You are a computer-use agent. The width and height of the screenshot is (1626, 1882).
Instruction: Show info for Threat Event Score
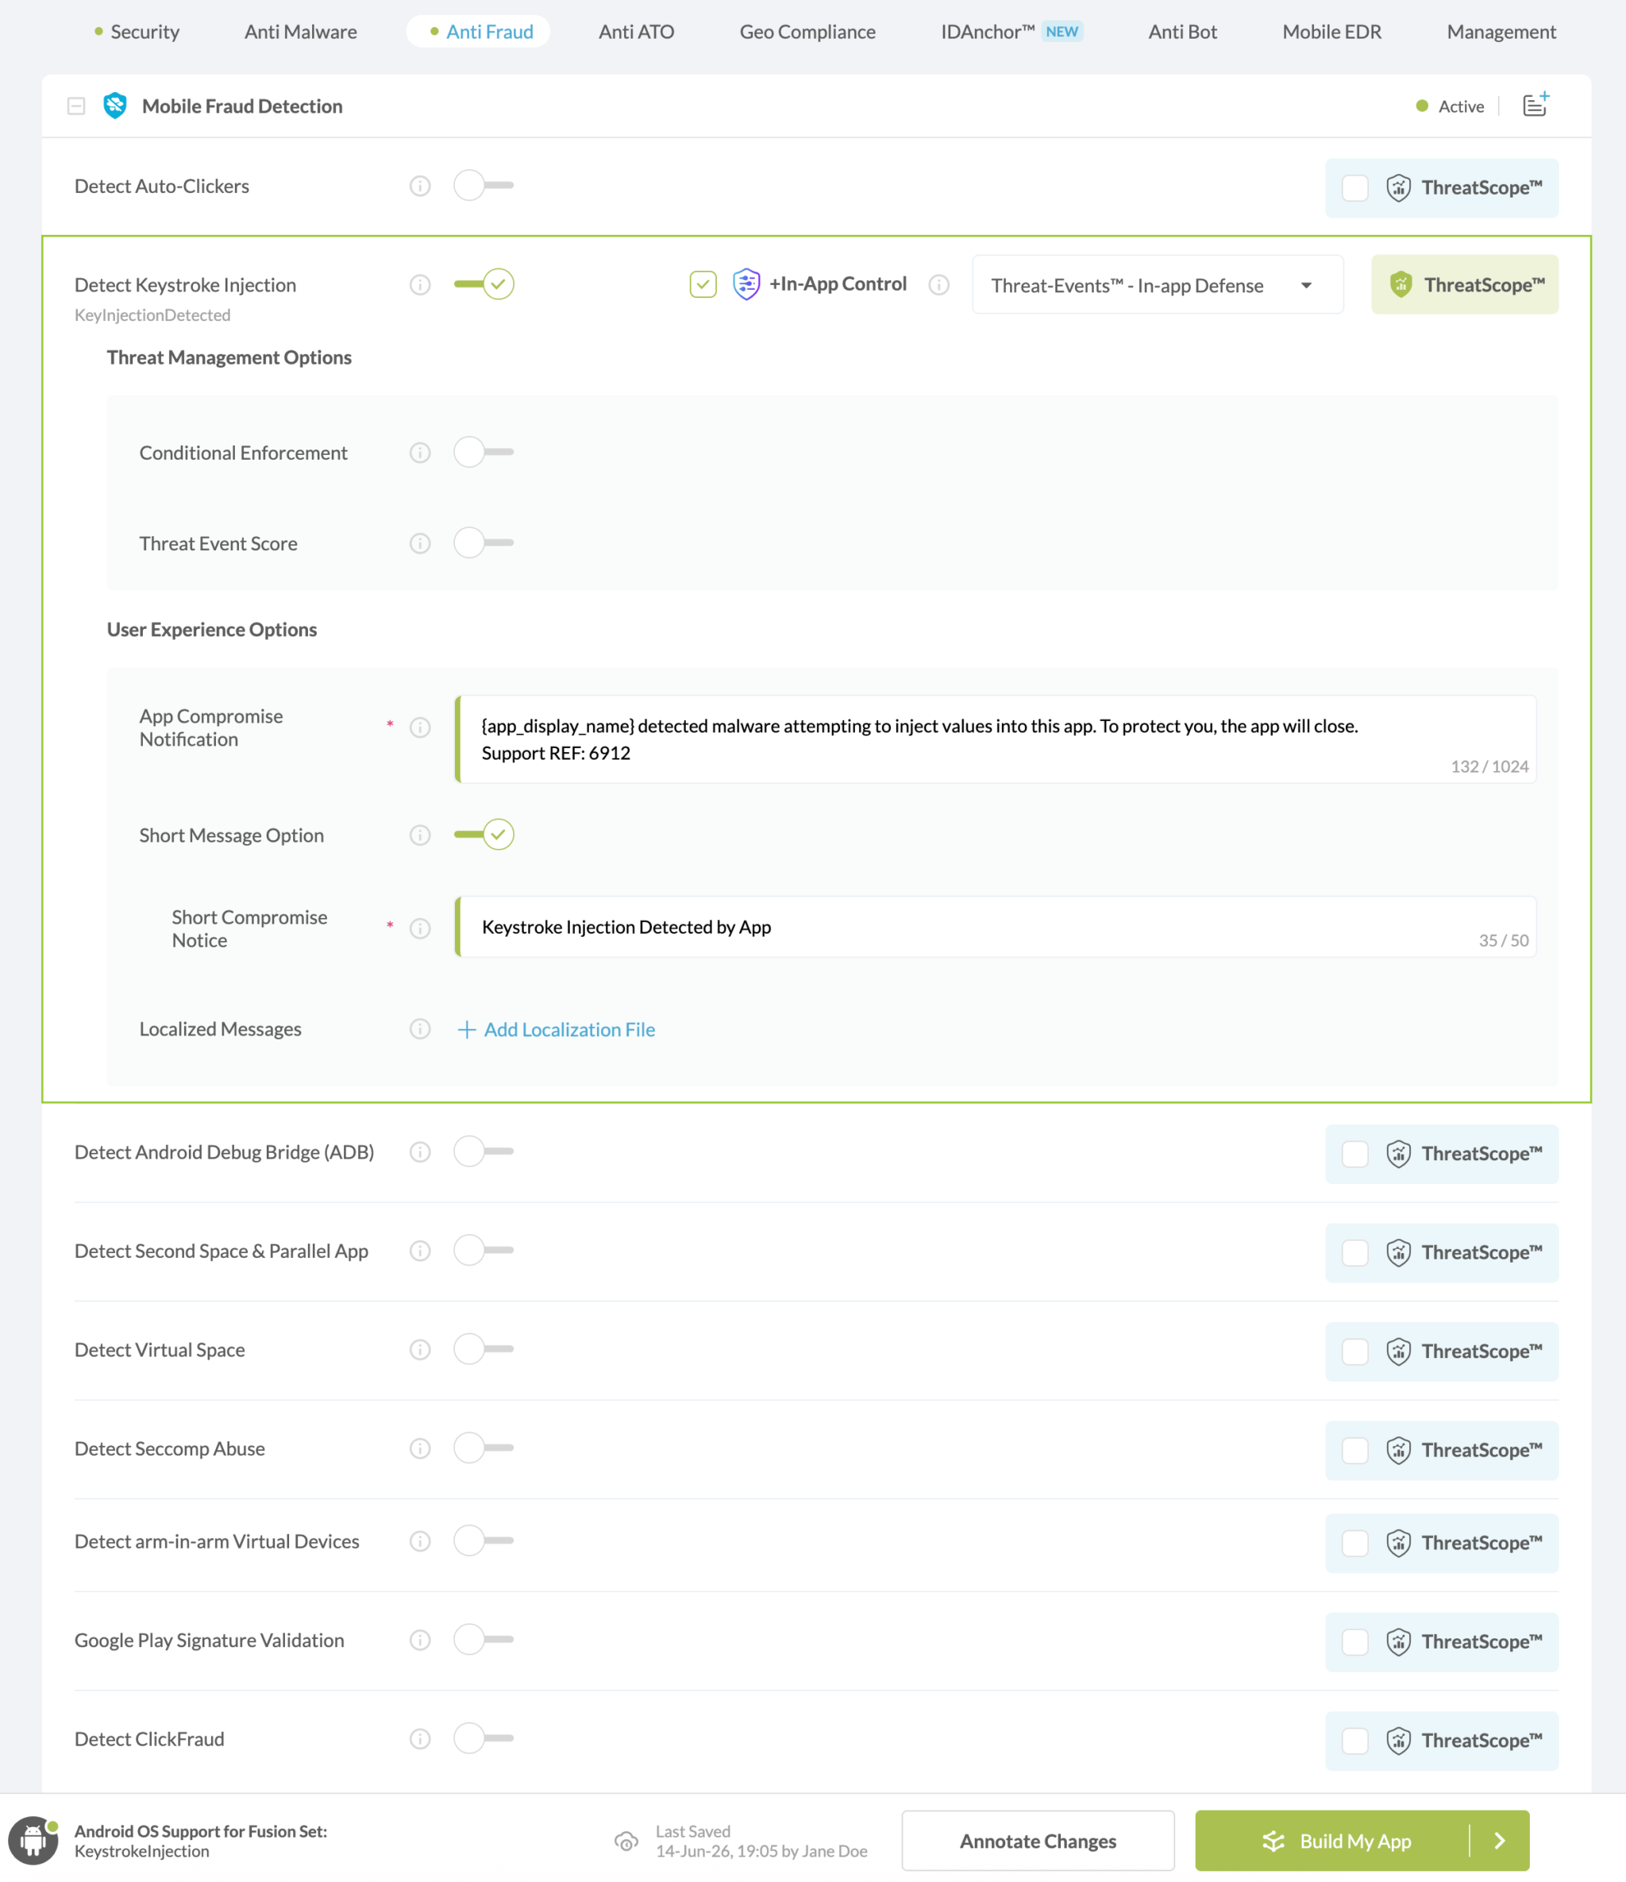(420, 543)
